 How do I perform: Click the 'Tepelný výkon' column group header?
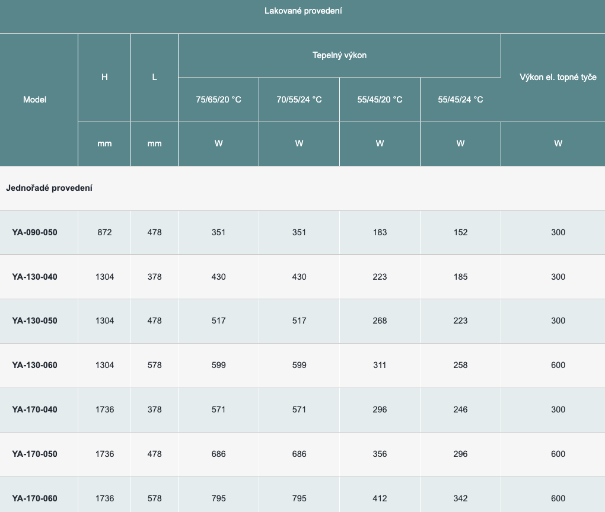click(x=339, y=55)
